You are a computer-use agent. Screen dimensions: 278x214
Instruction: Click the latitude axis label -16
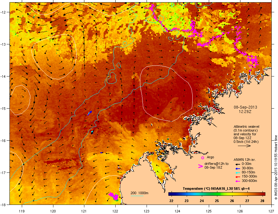coord(3,141)
